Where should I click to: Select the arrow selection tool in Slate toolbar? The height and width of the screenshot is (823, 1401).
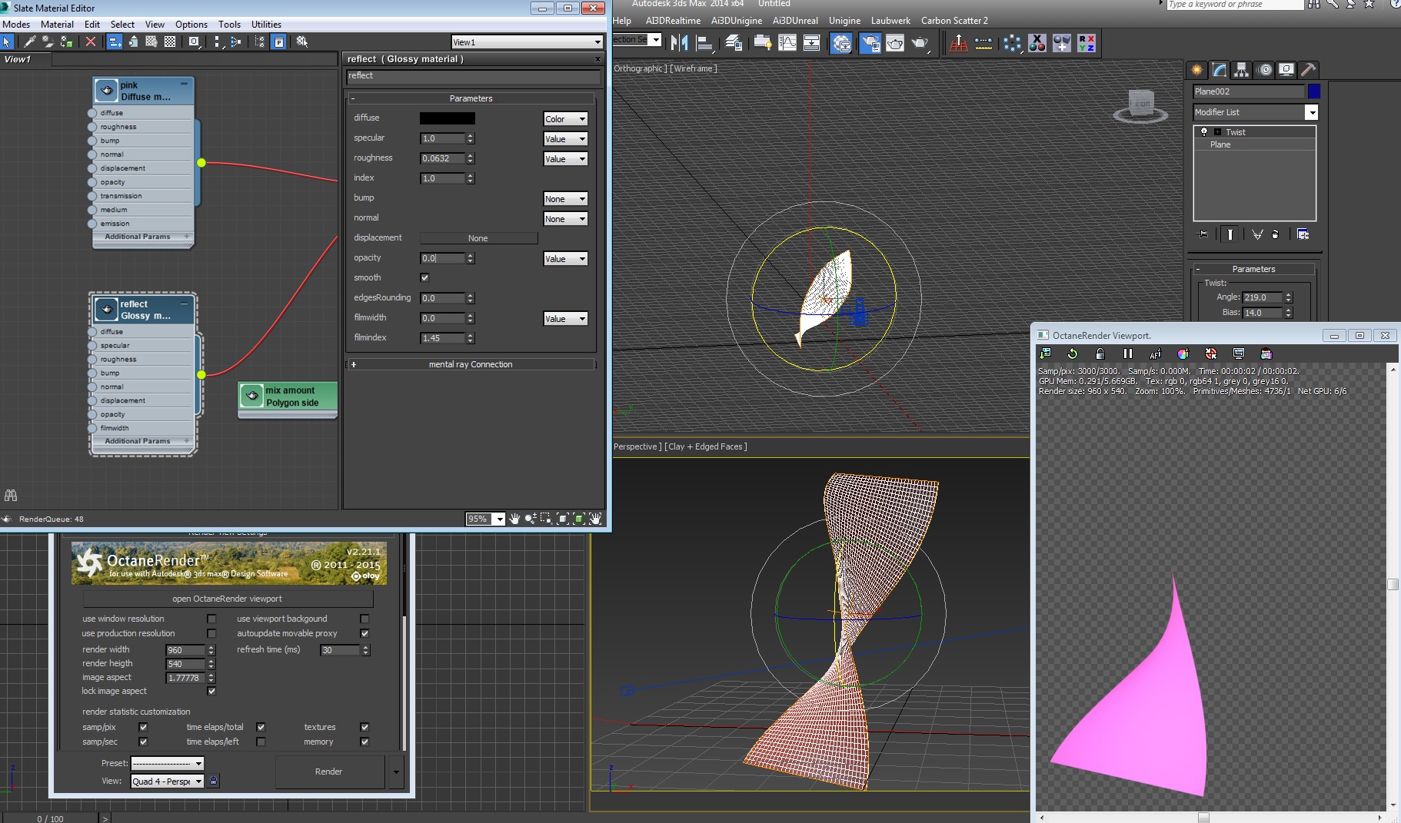coord(8,41)
